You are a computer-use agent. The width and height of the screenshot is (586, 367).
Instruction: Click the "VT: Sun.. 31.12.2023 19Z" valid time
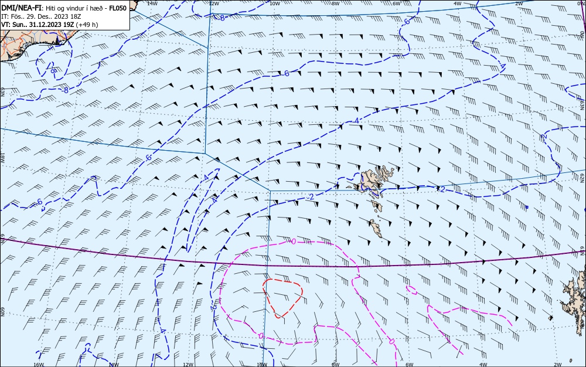38,25
